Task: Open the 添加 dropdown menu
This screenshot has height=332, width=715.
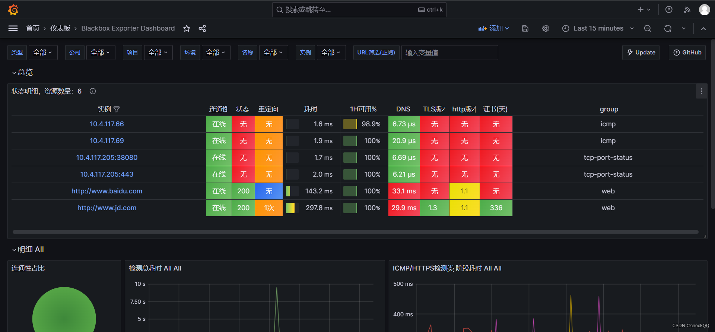Action: click(x=494, y=28)
